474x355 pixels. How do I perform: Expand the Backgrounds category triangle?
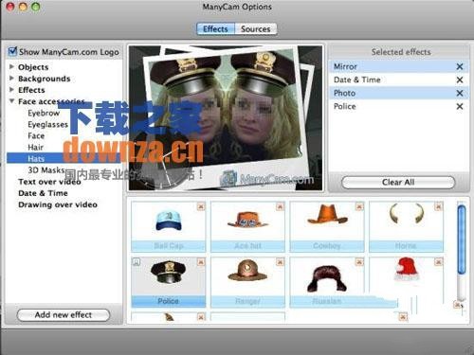11,78
